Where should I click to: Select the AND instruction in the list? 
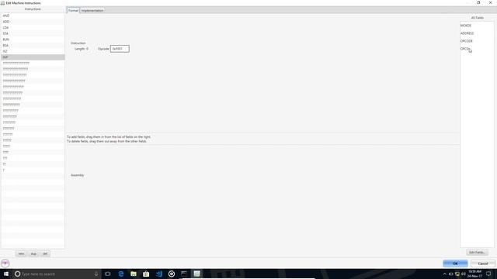coord(33,15)
